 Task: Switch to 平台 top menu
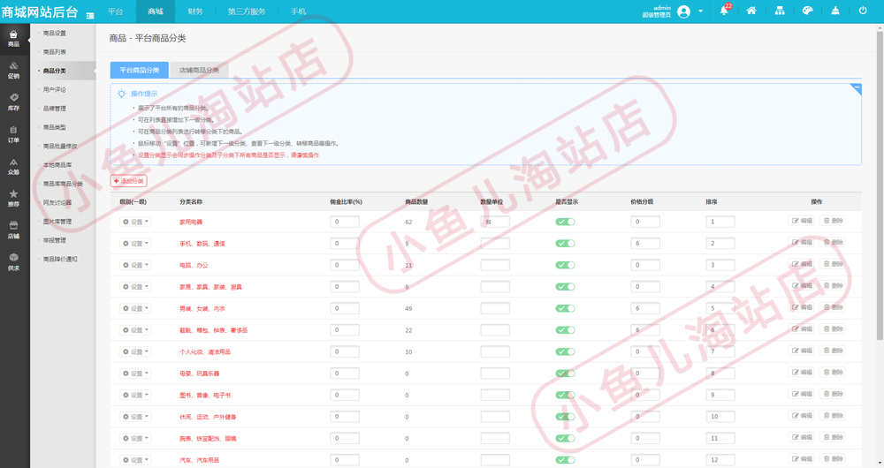point(116,11)
